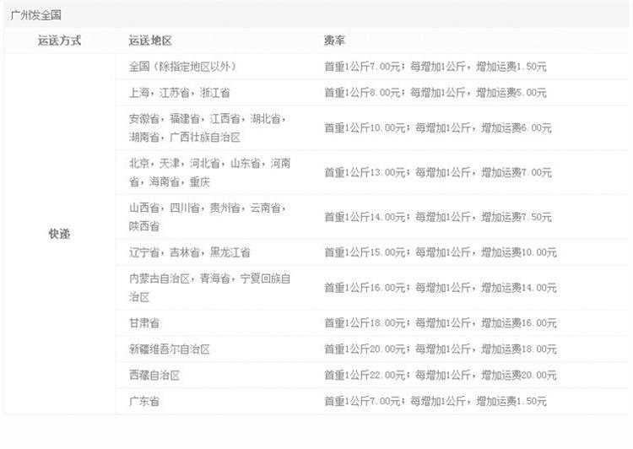The width and height of the screenshot is (633, 449).
Task: Select the 快递 shipping method cell
Action: coord(59,234)
